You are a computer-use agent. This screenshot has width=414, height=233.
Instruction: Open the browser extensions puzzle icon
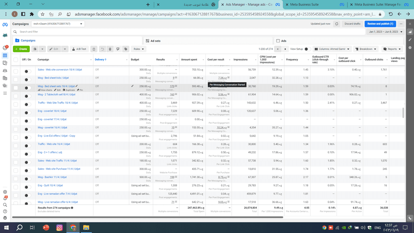coord(32,14)
